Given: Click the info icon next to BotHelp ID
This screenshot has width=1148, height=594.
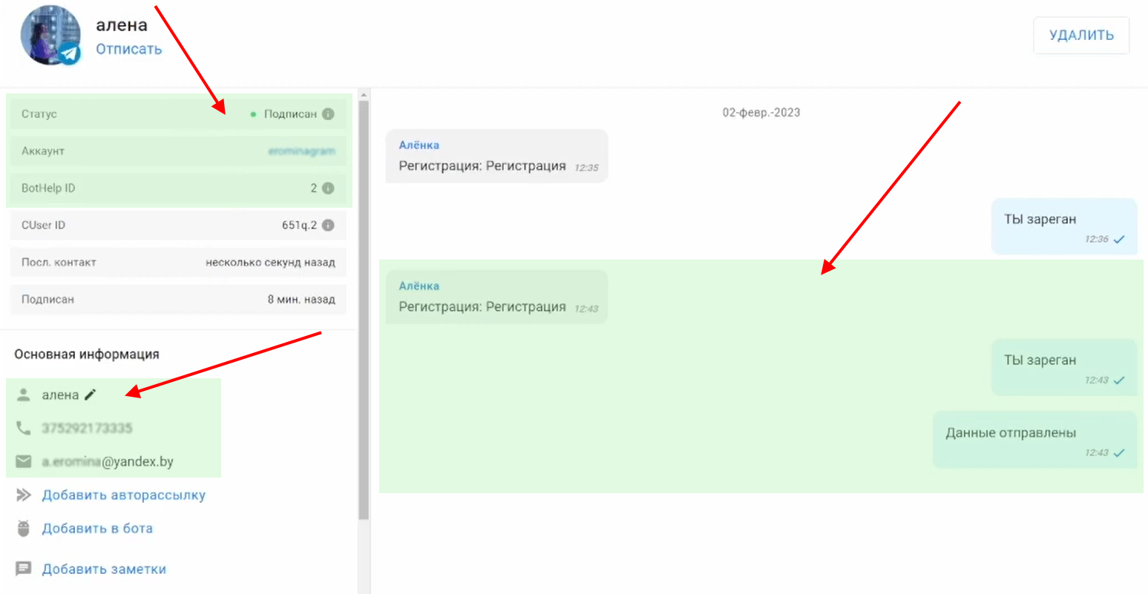Looking at the screenshot, I should (x=328, y=188).
